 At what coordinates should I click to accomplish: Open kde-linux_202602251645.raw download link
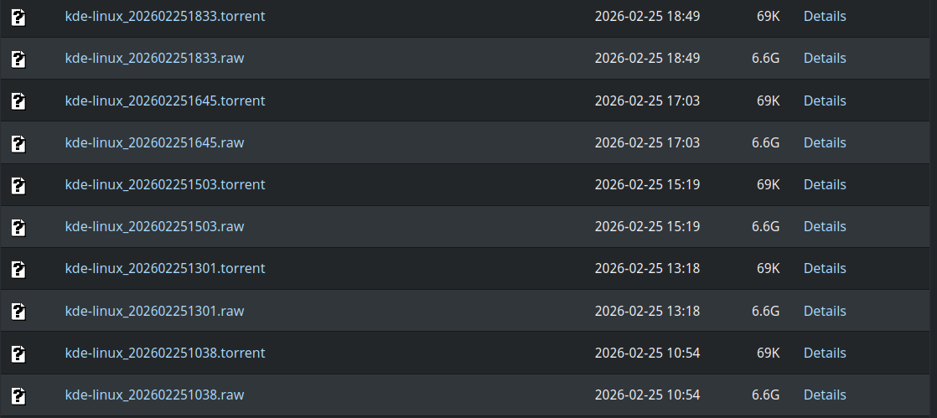(x=154, y=143)
